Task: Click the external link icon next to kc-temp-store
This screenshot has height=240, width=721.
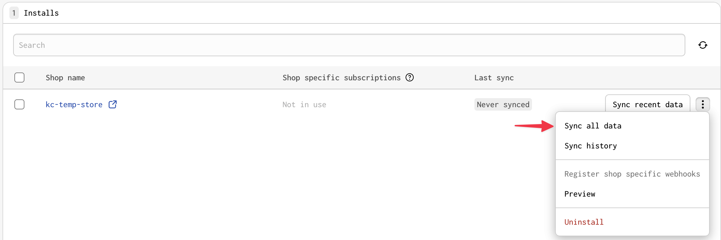Action: (x=113, y=104)
